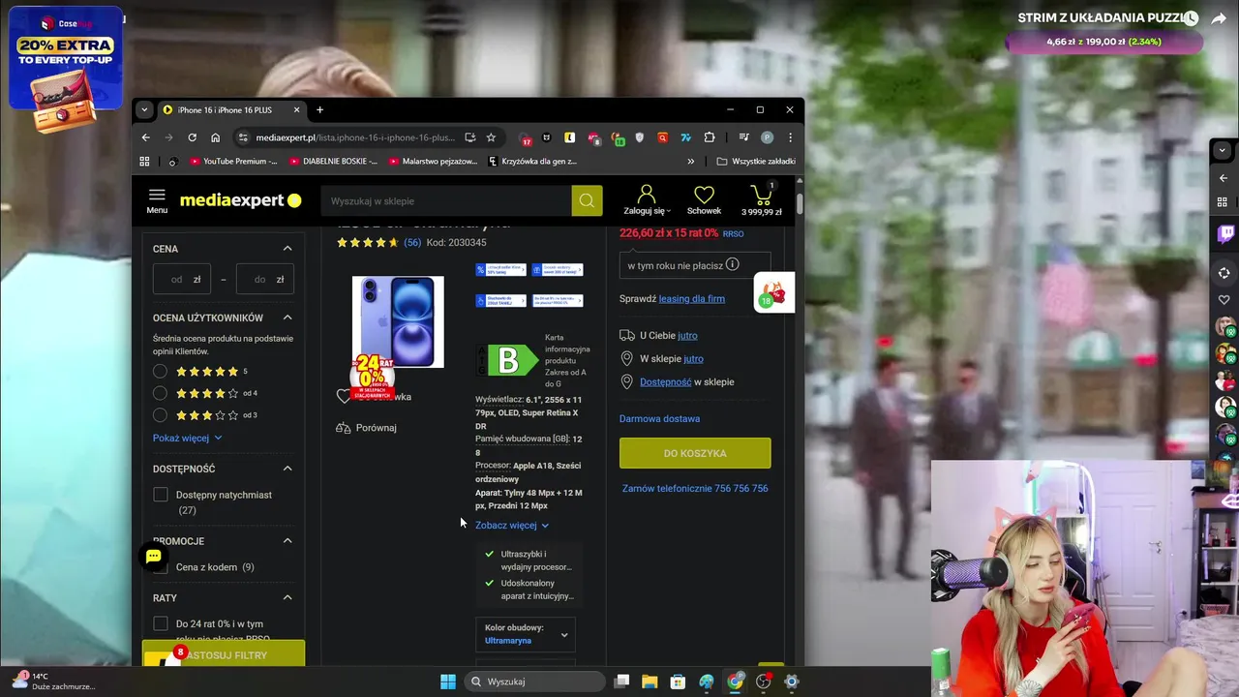Open a new Chrome tab
This screenshot has width=1239, height=697.
click(x=319, y=109)
